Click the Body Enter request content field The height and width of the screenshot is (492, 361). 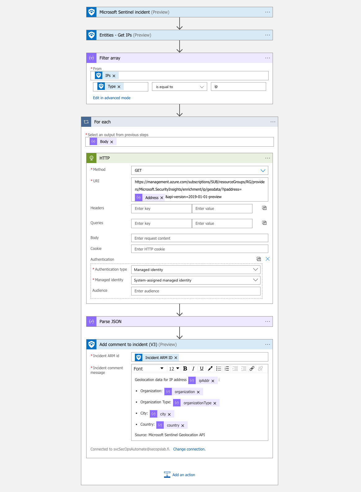tap(200, 238)
